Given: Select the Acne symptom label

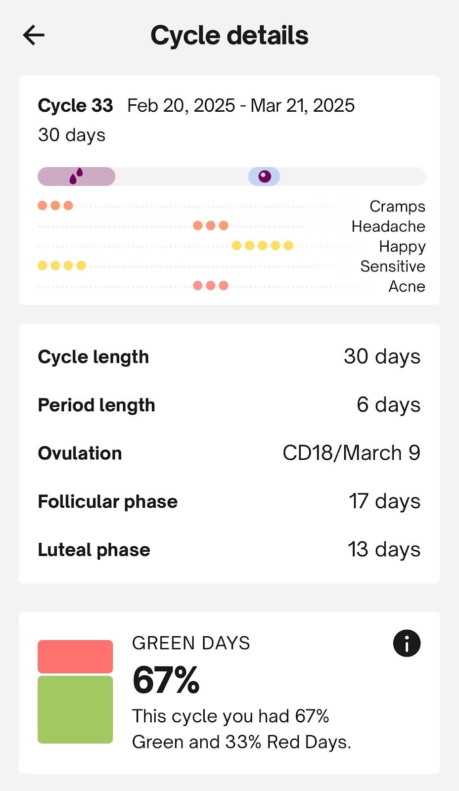Looking at the screenshot, I should (x=407, y=286).
